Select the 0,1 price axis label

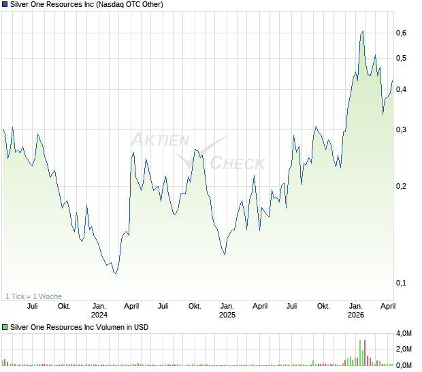pos(401,283)
